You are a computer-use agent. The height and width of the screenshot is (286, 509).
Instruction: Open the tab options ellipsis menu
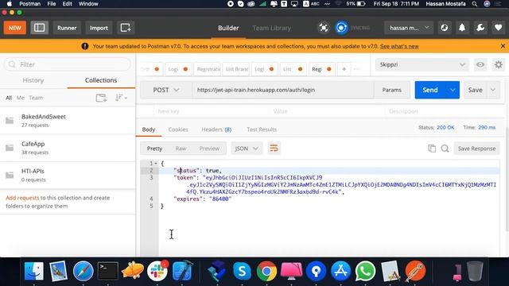click(x=357, y=69)
